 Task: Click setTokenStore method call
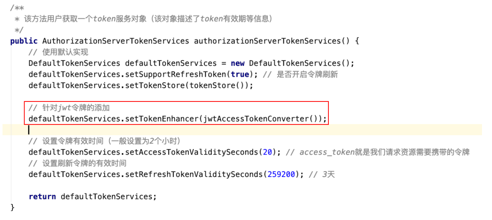click(155, 85)
